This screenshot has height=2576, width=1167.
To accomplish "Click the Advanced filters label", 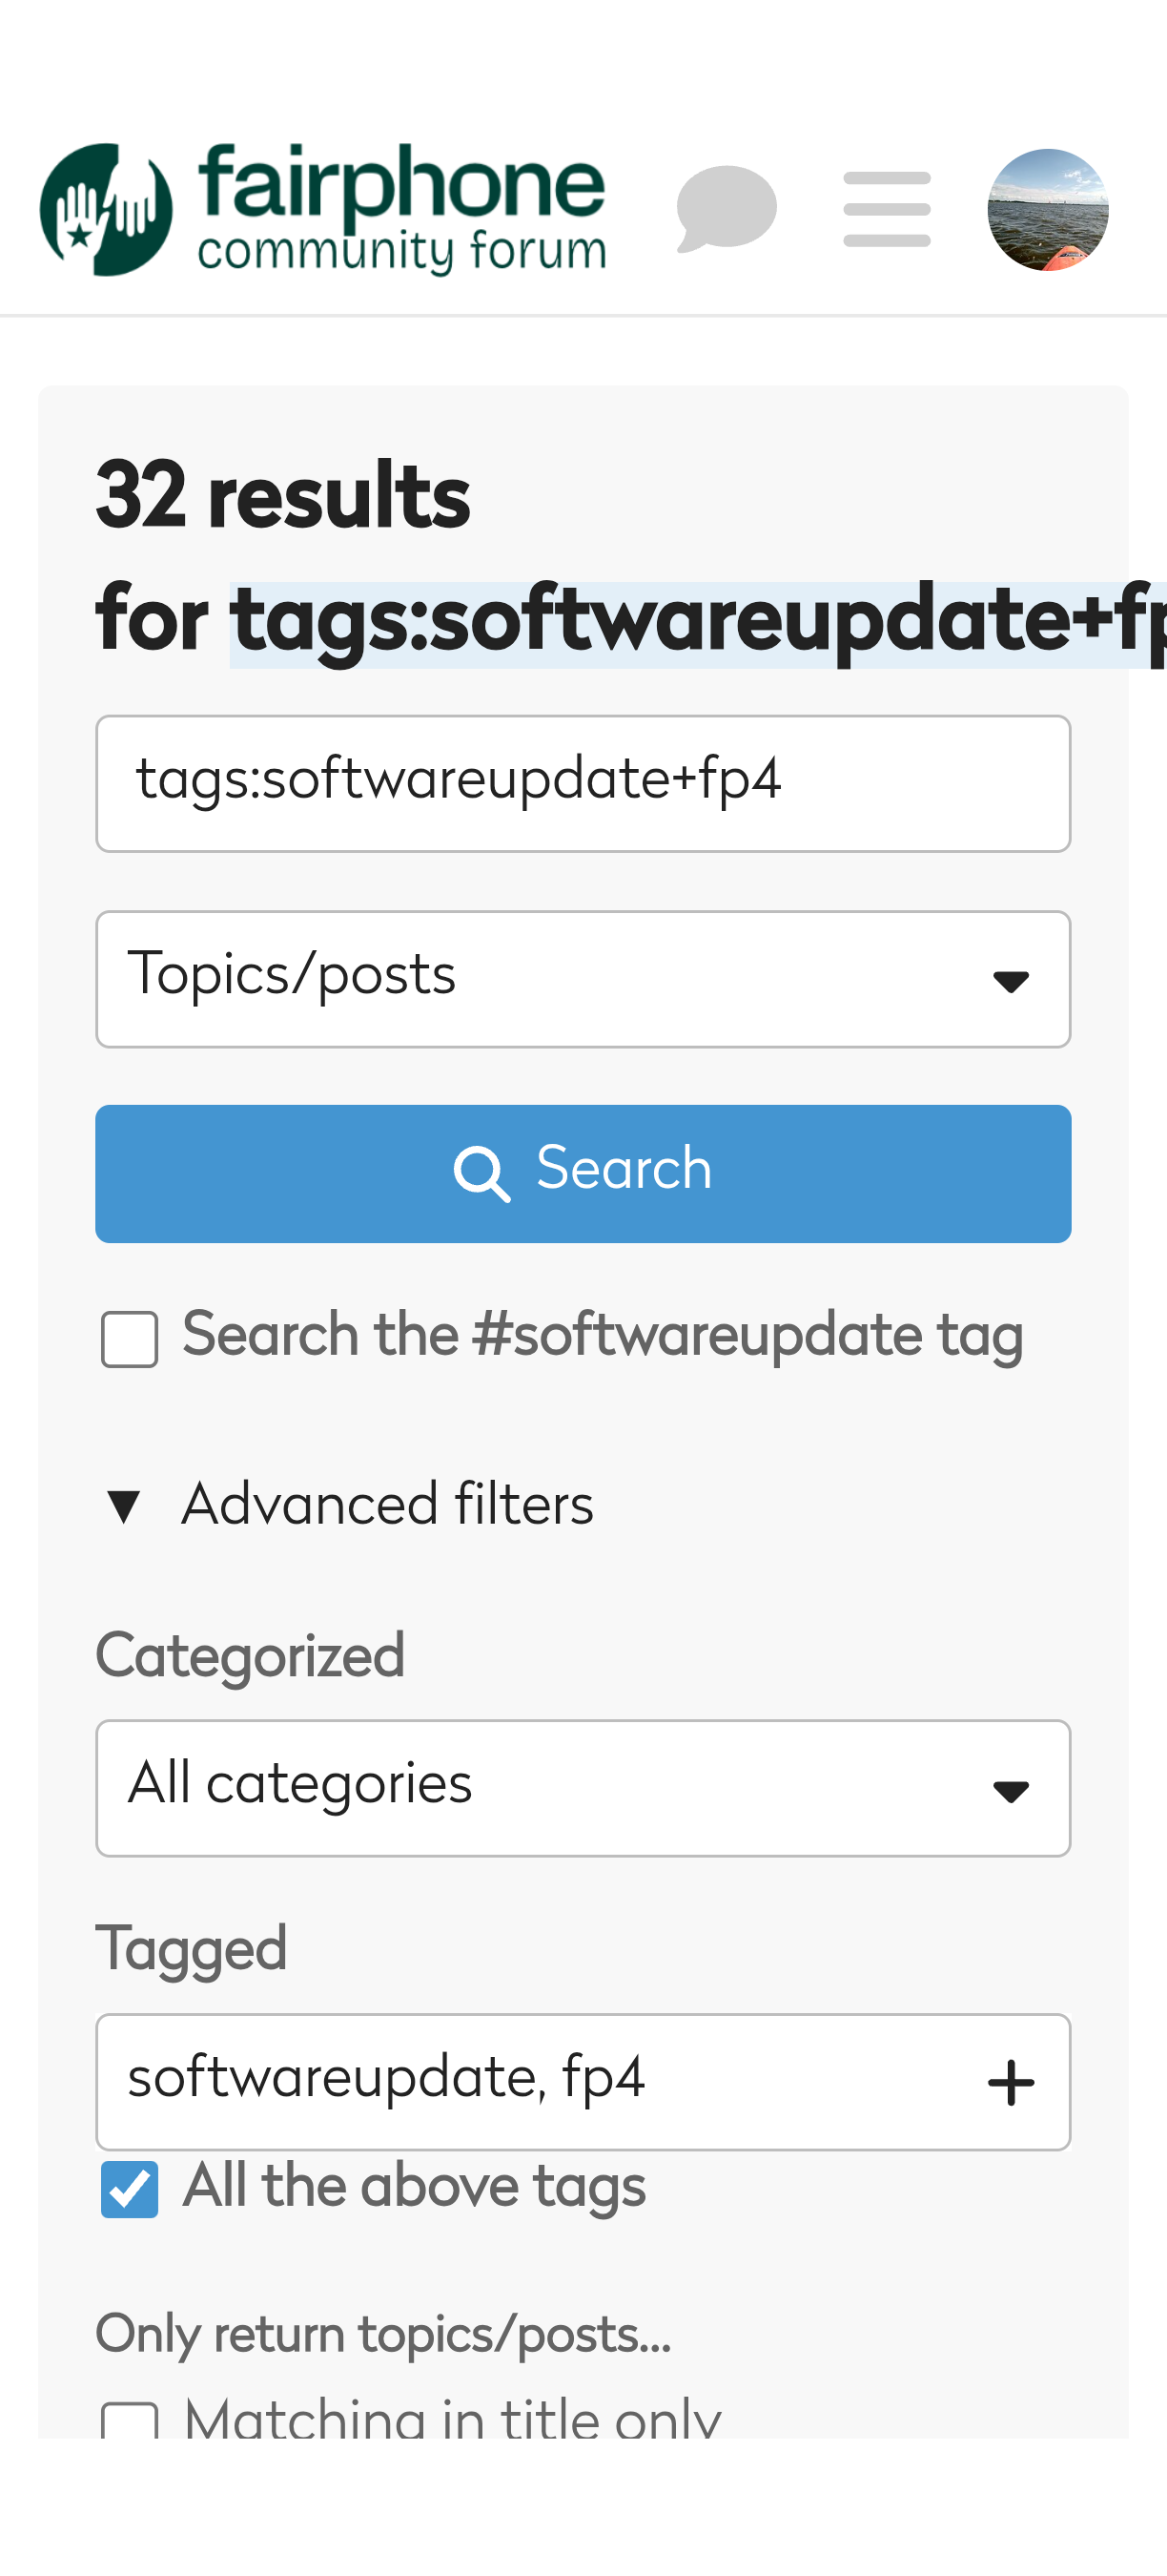I will [387, 1505].
